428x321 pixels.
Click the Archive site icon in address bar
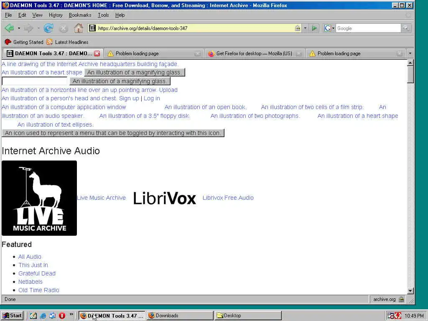(x=92, y=28)
